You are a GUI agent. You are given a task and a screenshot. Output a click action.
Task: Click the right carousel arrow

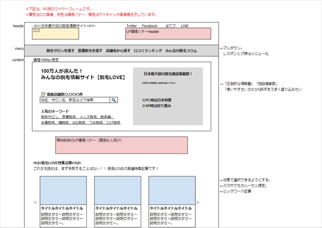pos(198,203)
